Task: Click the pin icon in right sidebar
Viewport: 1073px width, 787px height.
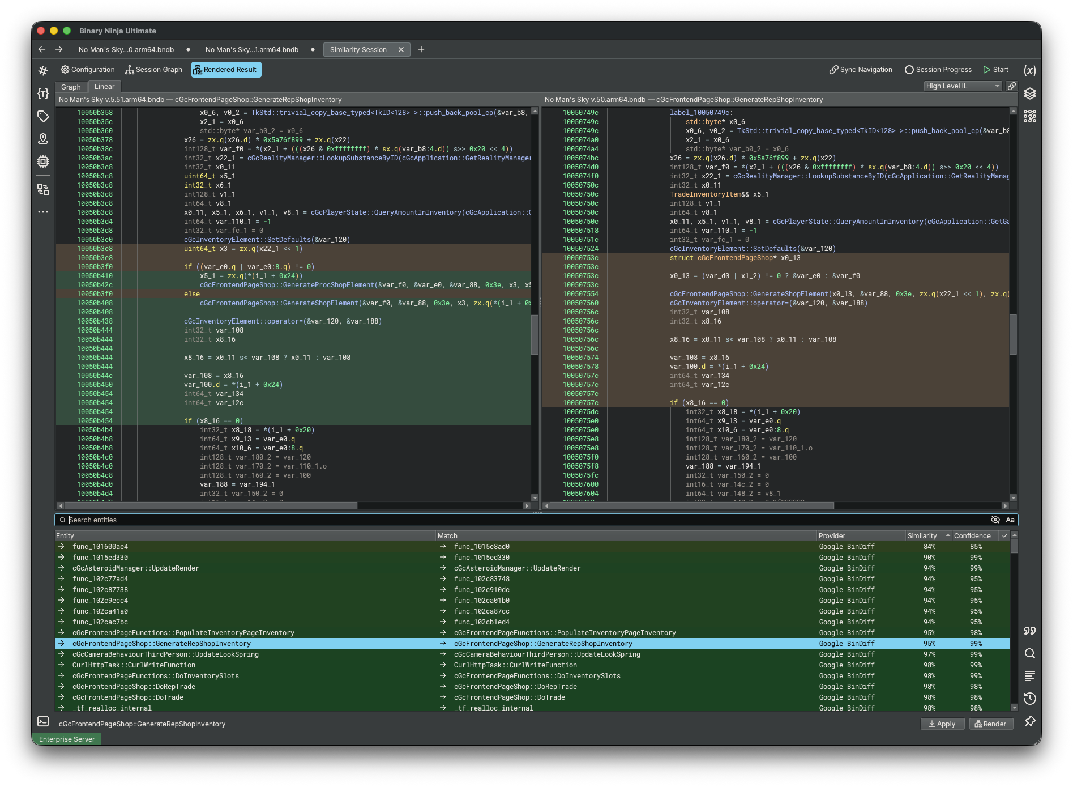Action: 1030,721
